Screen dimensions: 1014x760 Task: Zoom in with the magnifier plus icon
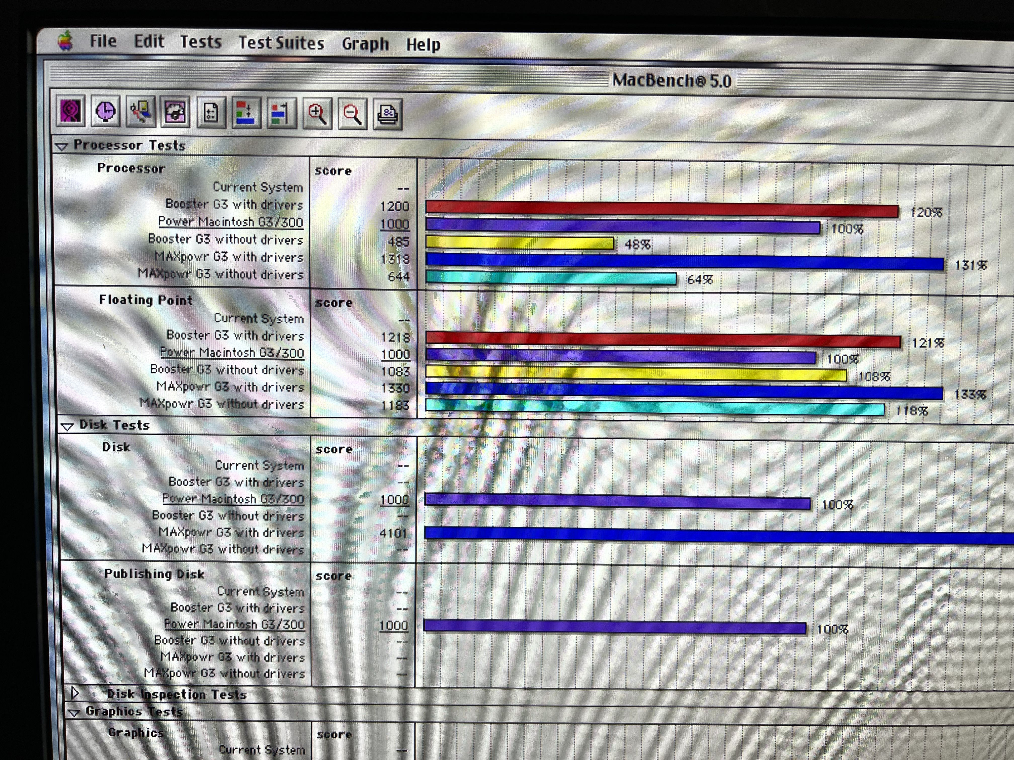(317, 114)
